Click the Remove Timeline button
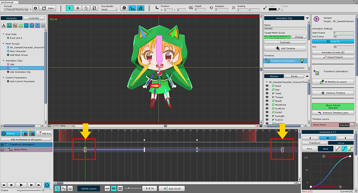This screenshot has width=358, height=193. (333, 93)
